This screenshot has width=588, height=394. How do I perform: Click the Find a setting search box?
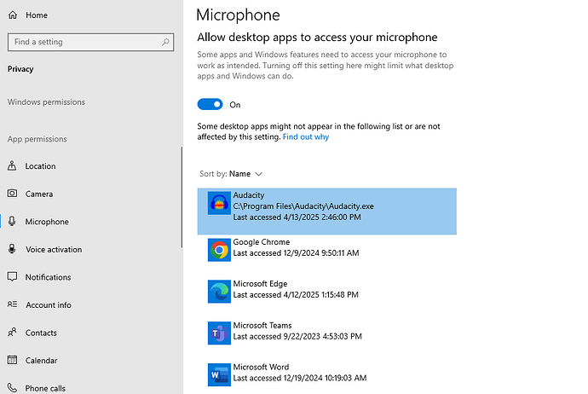90,42
